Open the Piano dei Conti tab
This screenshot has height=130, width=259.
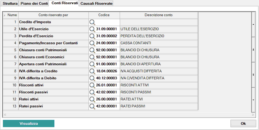click(x=34, y=4)
